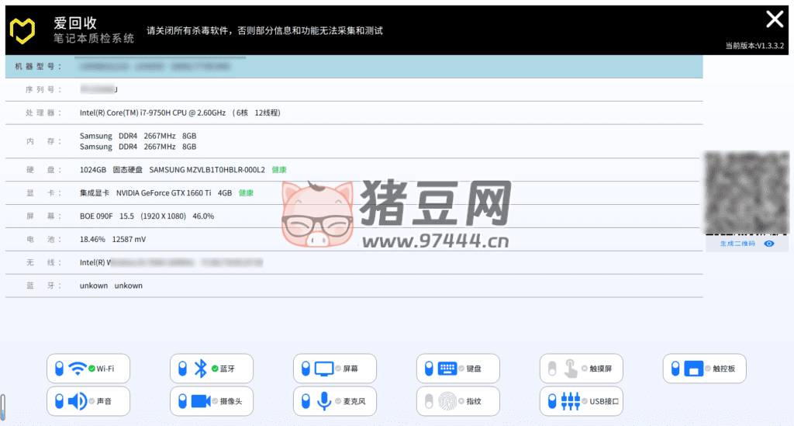This screenshot has height=426, width=794.
Task: Toggle the fingerprint (指纹) switch
Action: [x=428, y=401]
